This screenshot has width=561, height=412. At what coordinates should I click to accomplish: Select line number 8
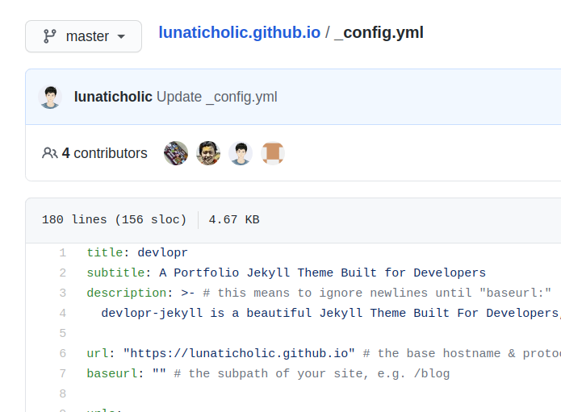click(63, 393)
